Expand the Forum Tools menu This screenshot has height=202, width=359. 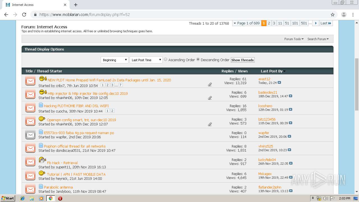[x=294, y=39]
